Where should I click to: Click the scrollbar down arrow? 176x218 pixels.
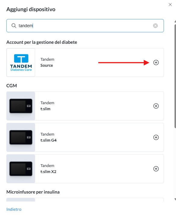point(175,199)
